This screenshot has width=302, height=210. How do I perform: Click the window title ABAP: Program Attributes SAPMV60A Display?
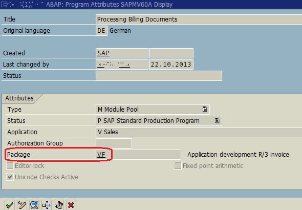[x=109, y=4]
